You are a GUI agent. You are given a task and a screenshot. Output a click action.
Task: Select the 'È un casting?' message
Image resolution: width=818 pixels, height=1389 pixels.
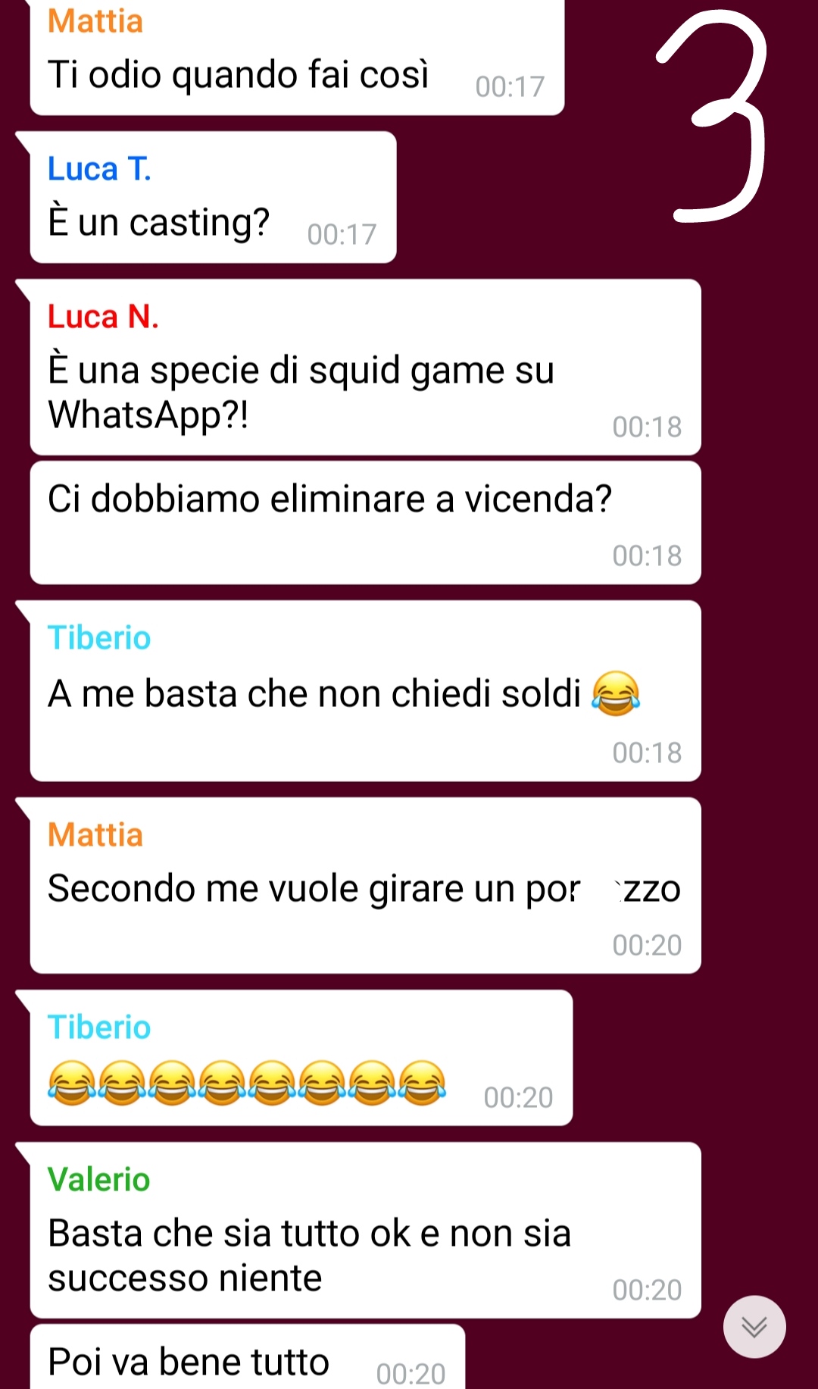[x=213, y=197]
